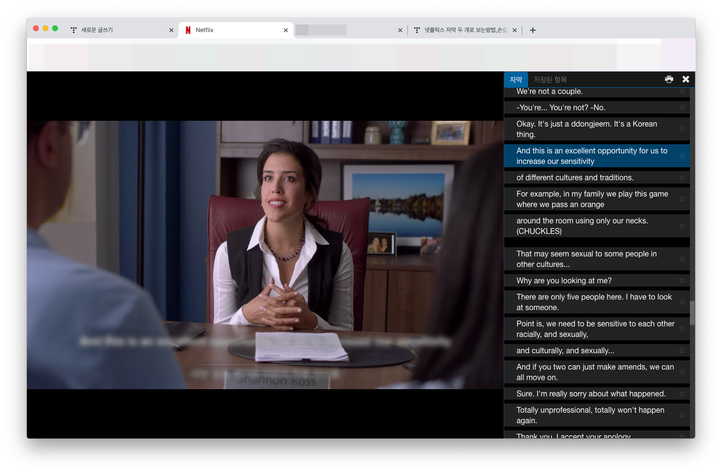The width and height of the screenshot is (722, 474).
Task: Open the 넷플릭스 자막 두 개로 보는방법 browser tab
Action: pyautogui.click(x=465, y=30)
